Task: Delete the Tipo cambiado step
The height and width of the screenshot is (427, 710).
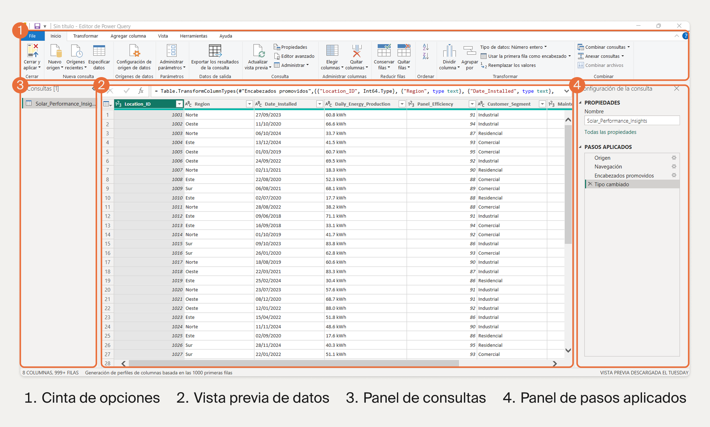Action: click(590, 184)
